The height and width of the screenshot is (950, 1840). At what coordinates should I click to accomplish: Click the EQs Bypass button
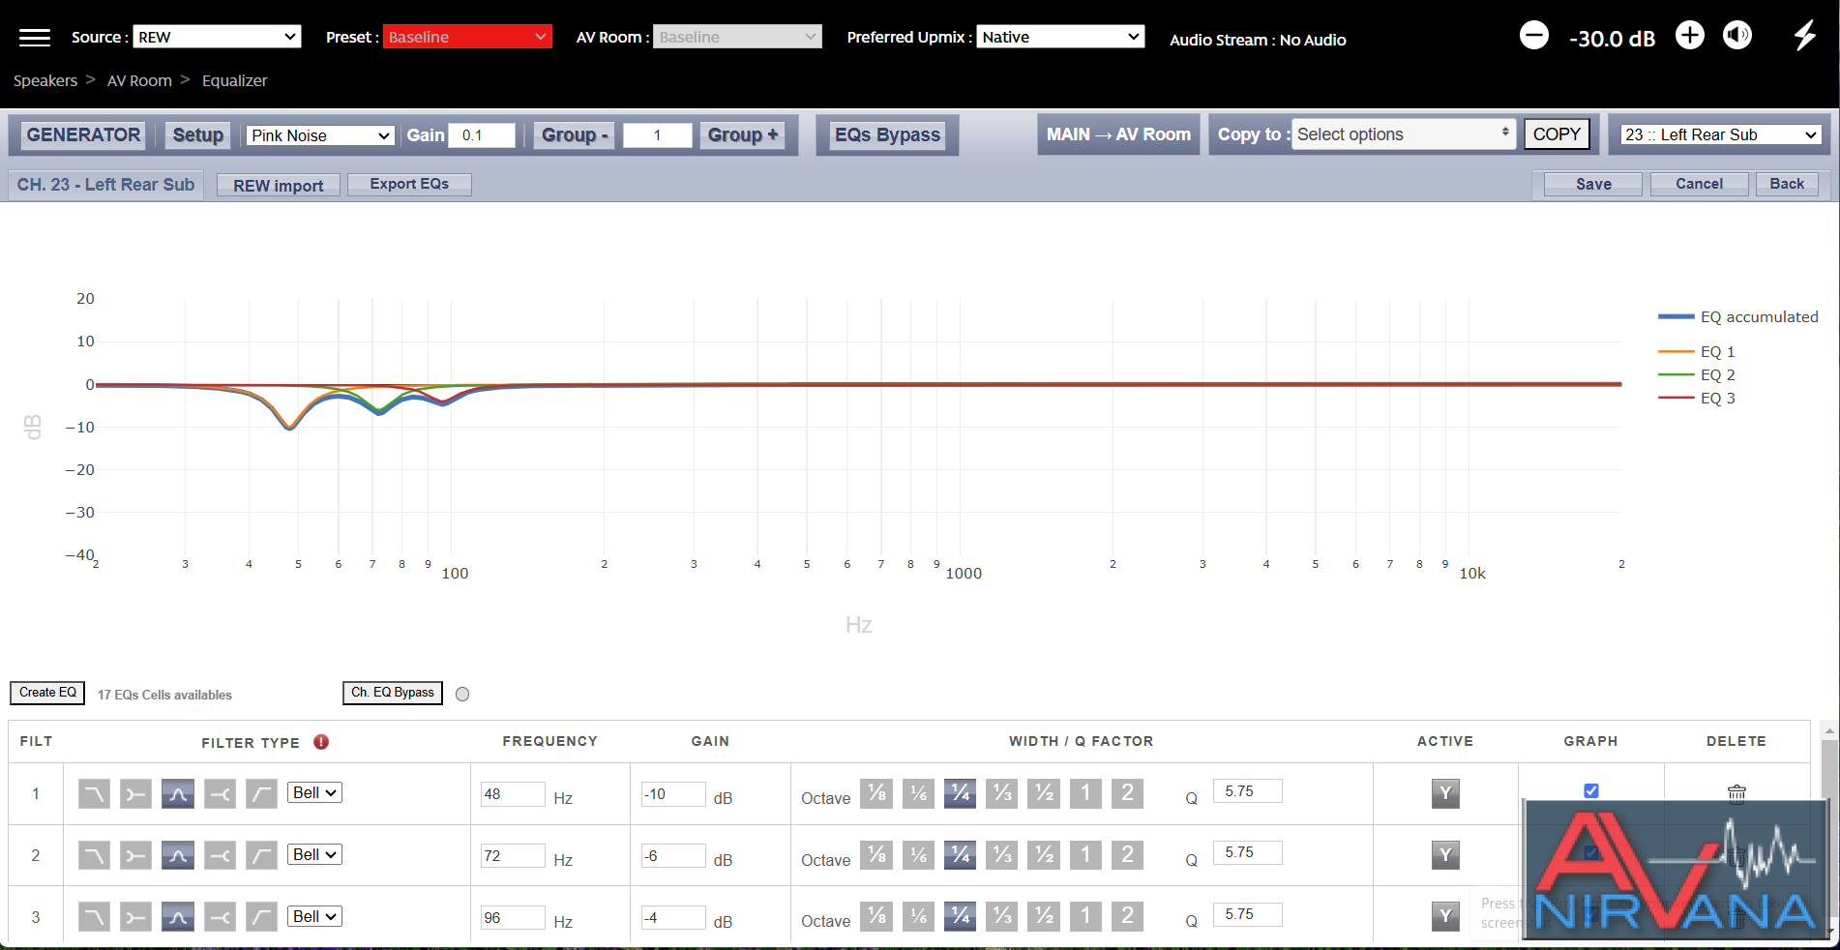point(887,134)
